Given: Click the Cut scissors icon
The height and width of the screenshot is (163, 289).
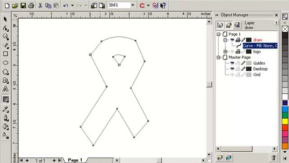Looking at the screenshot, I should 40,5.
